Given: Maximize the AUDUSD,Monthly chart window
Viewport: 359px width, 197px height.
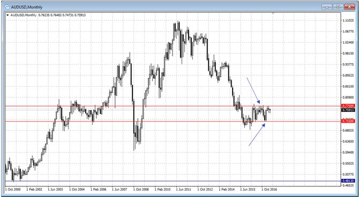Looking at the screenshot, I should coord(338,7).
